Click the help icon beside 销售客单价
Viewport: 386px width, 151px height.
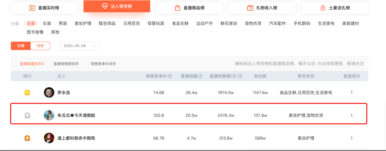pyautogui.click(x=170, y=76)
